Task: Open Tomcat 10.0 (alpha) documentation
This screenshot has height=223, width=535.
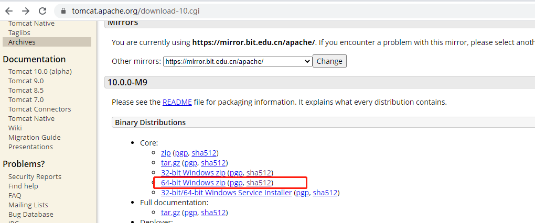Action: point(40,72)
